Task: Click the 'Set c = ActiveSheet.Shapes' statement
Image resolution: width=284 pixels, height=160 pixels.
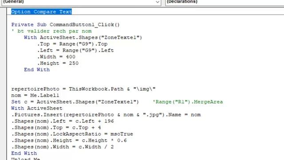Action: coord(75,102)
